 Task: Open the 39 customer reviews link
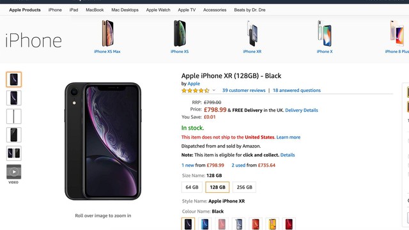tap(244, 90)
